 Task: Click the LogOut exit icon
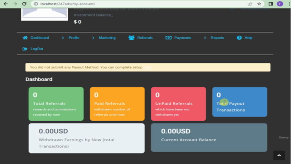(x=25, y=49)
